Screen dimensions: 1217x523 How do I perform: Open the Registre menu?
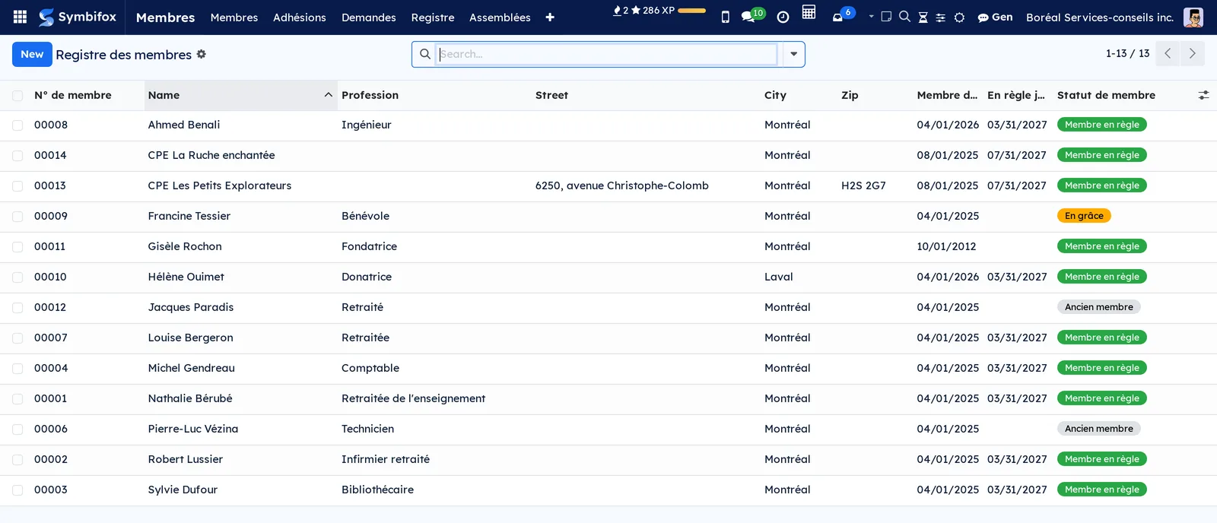[x=433, y=17]
